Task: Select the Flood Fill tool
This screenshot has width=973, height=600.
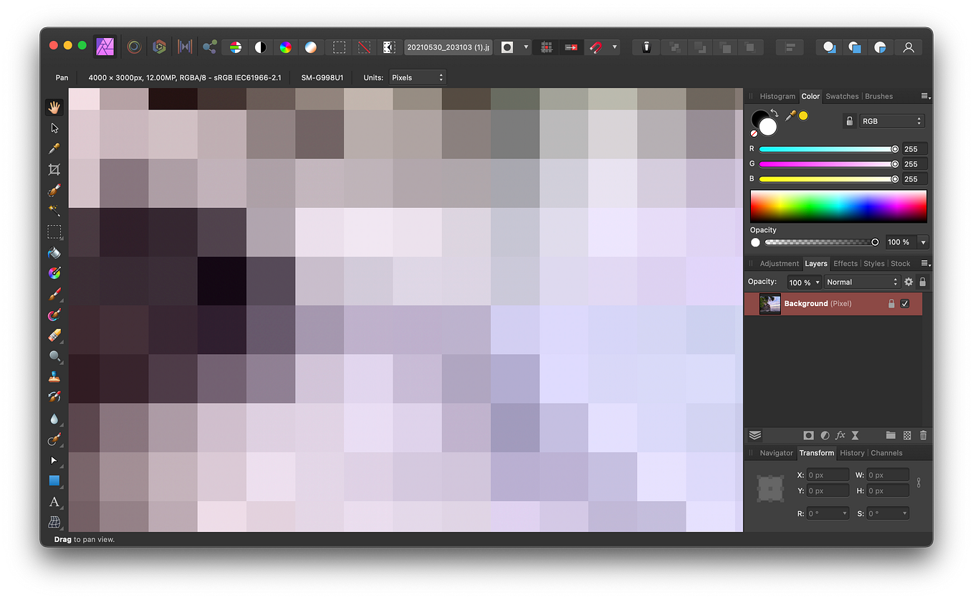Action: pyautogui.click(x=54, y=252)
